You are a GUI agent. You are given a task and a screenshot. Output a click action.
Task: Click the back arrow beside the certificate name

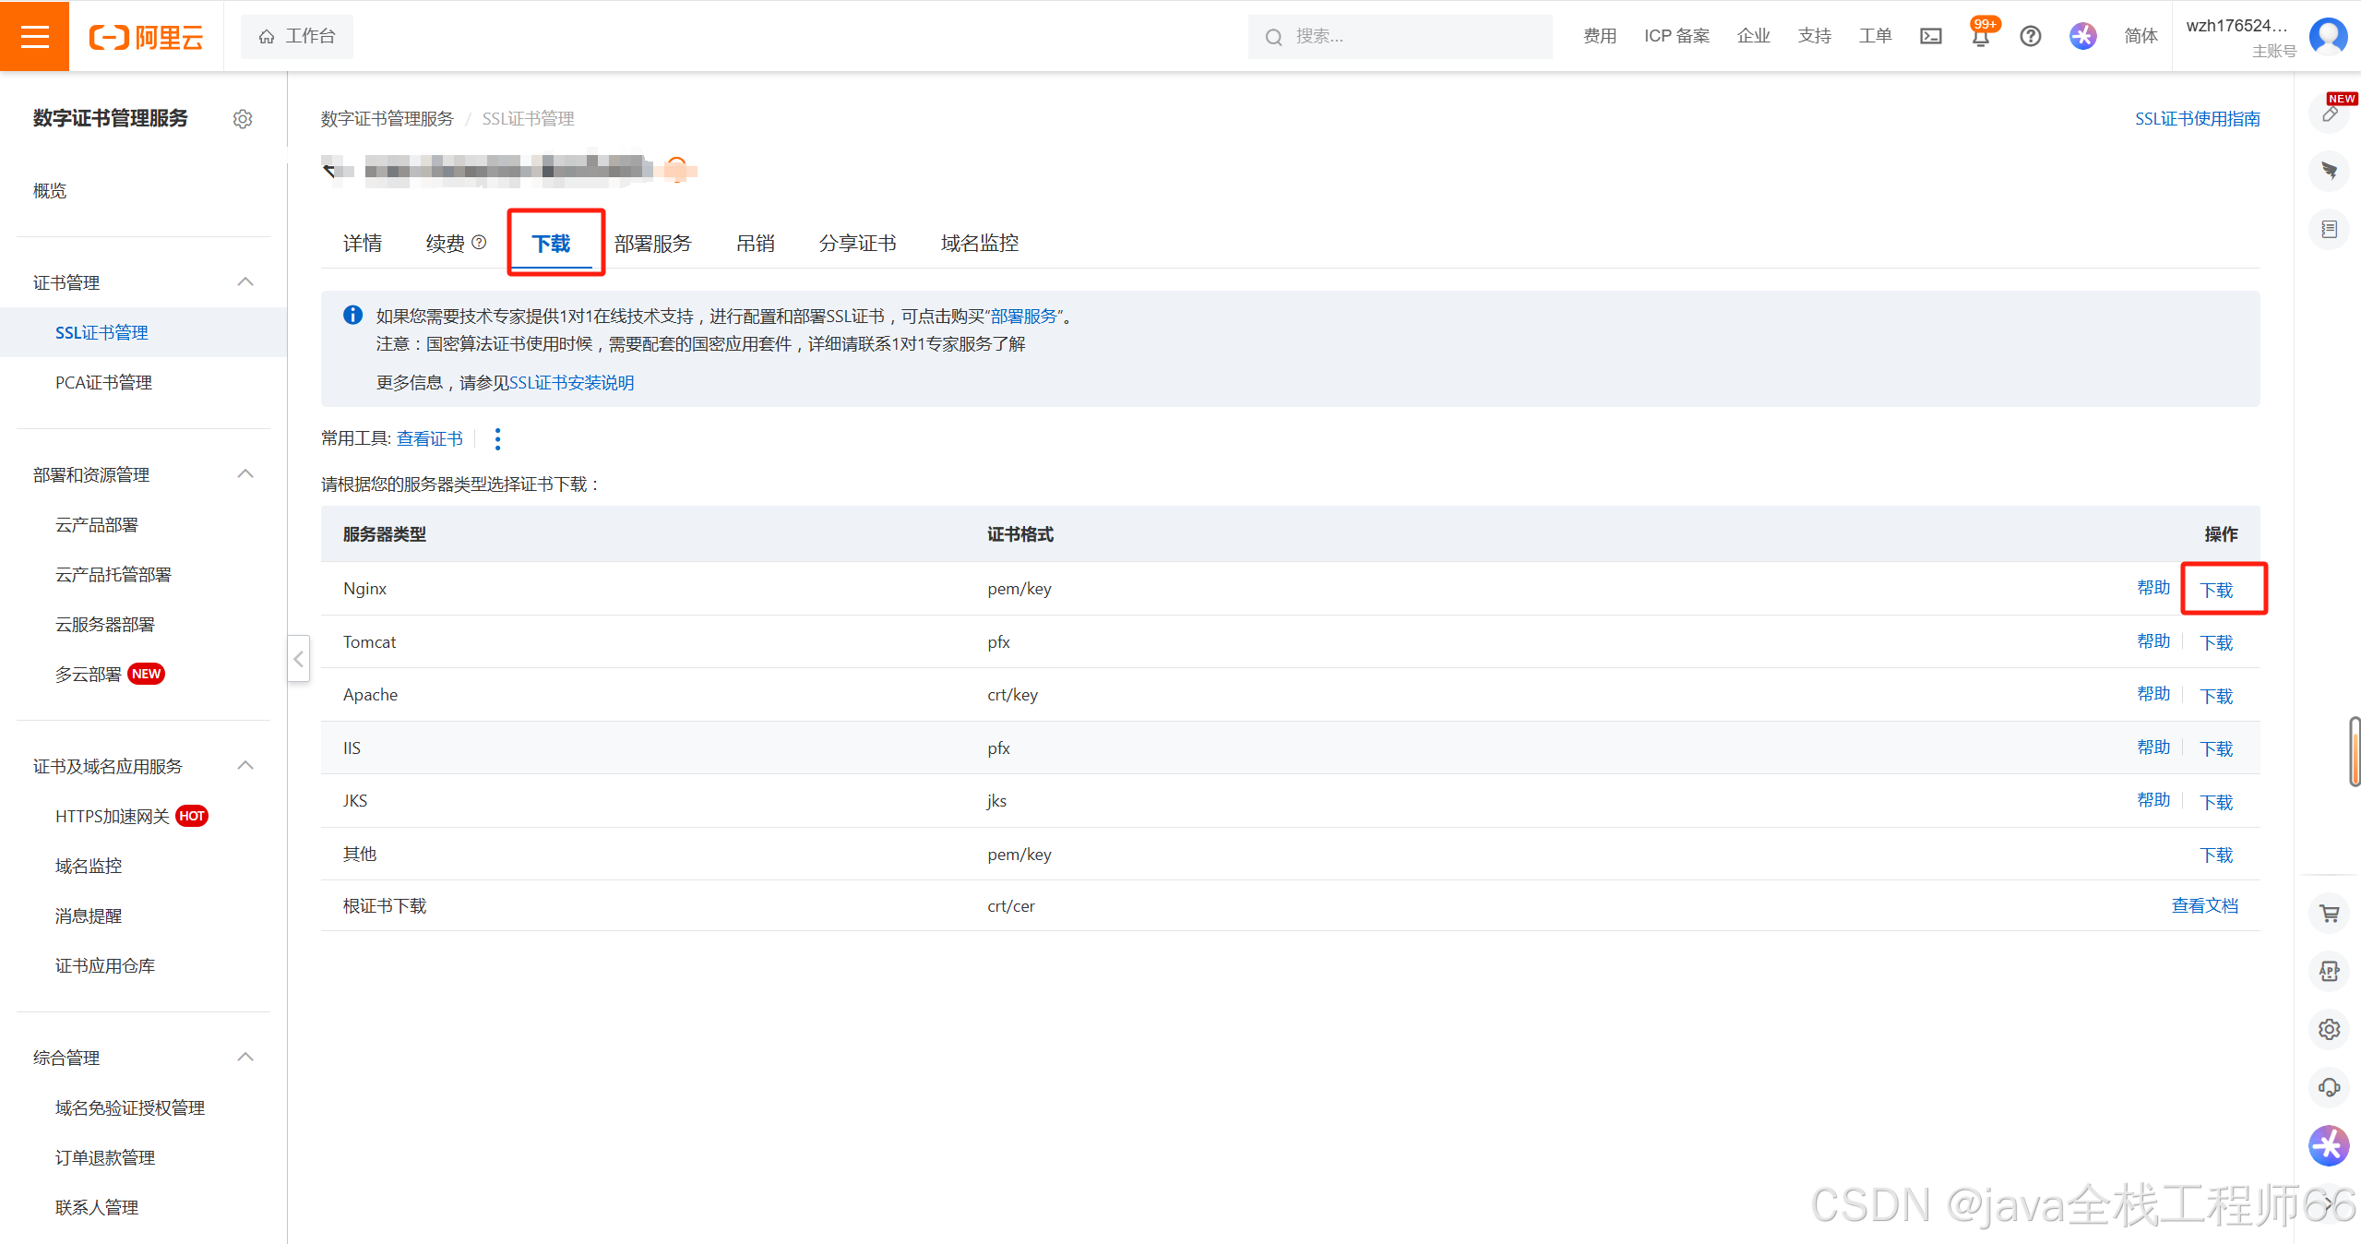(x=329, y=169)
